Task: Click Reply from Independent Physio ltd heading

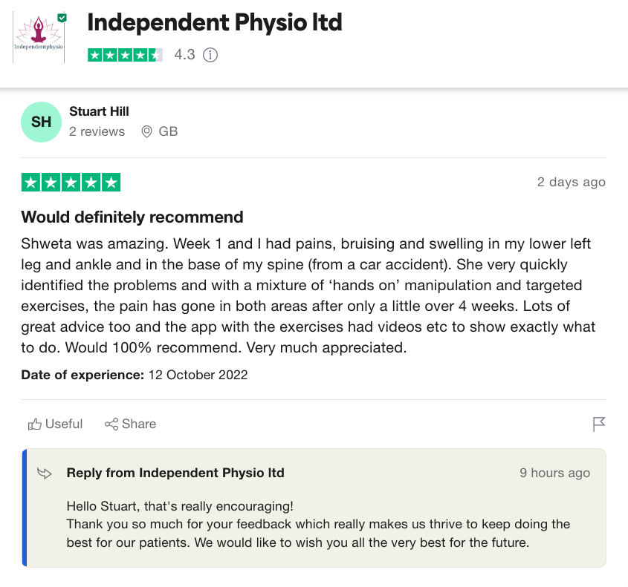Action: point(175,473)
